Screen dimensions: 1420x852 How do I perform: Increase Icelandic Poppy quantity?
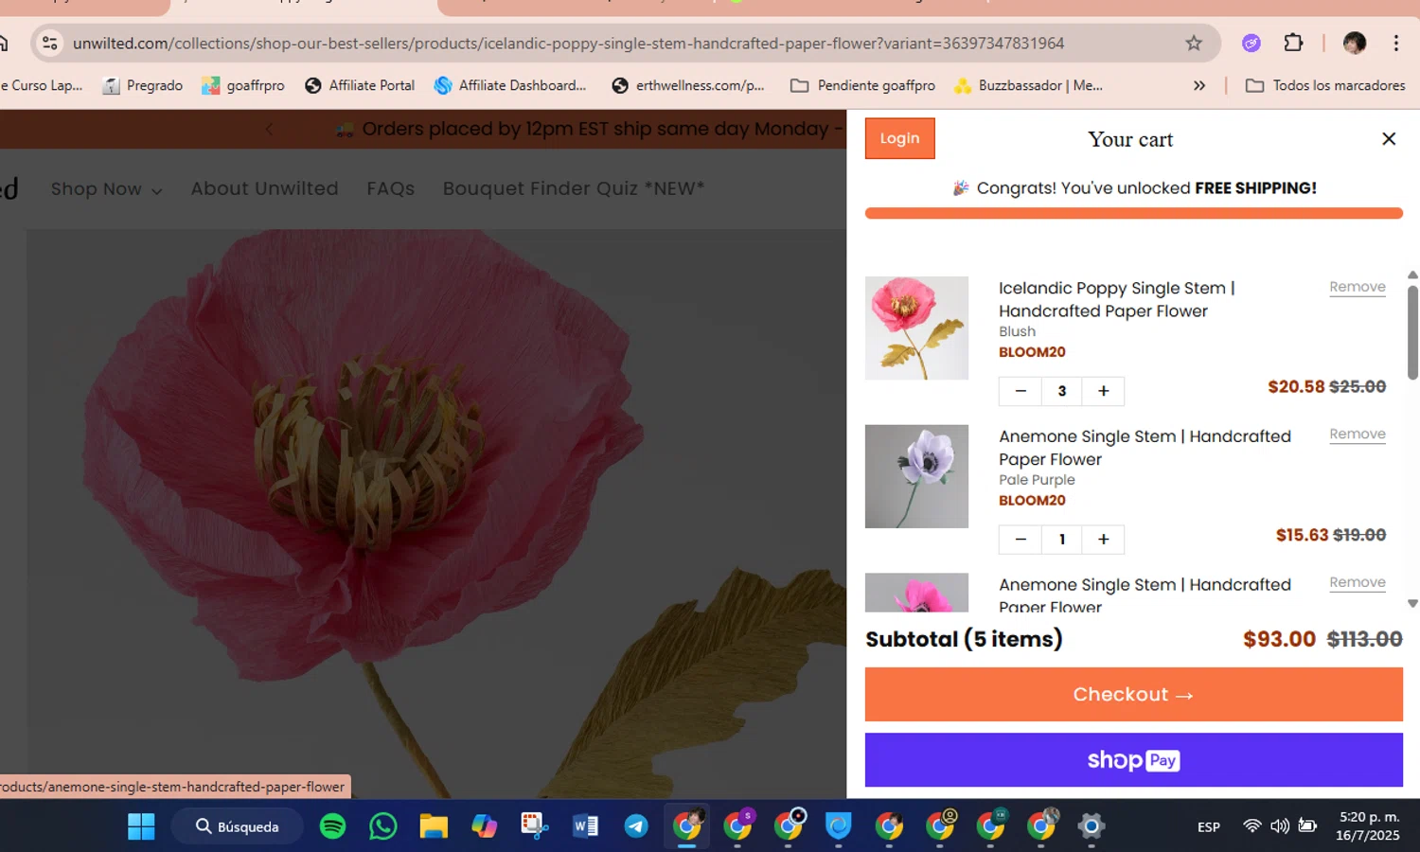click(x=1103, y=391)
